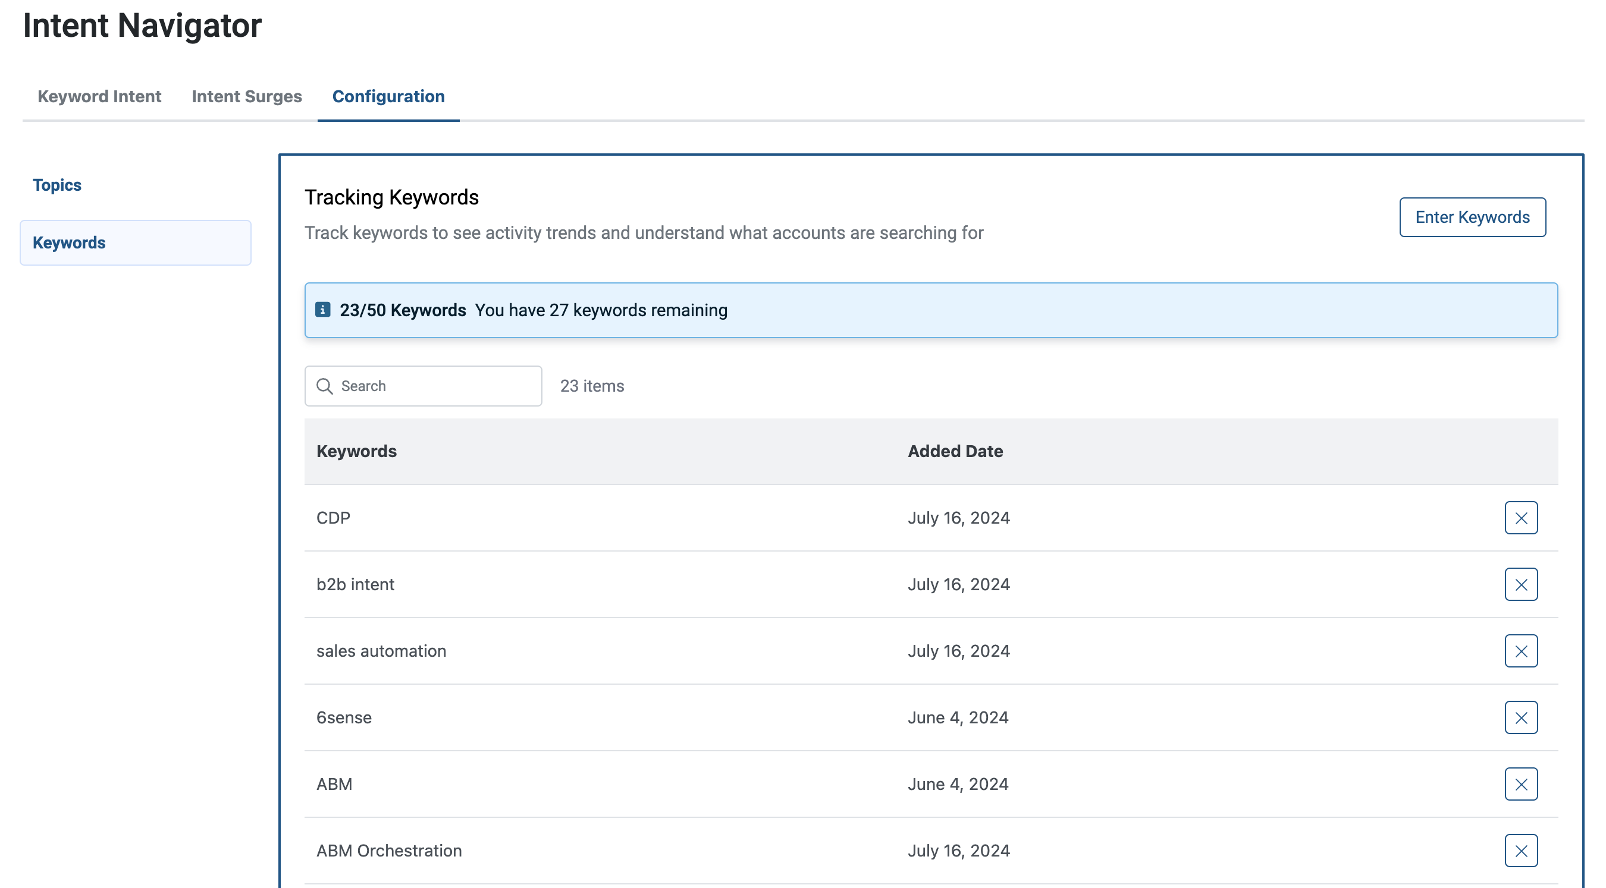Click the ABM keyword text

(x=334, y=785)
